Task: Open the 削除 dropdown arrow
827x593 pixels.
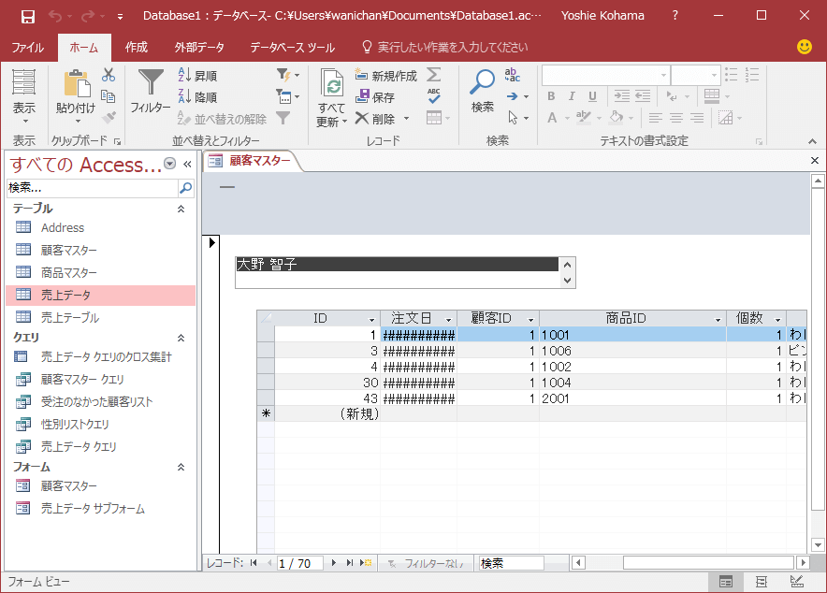Action: [x=407, y=119]
